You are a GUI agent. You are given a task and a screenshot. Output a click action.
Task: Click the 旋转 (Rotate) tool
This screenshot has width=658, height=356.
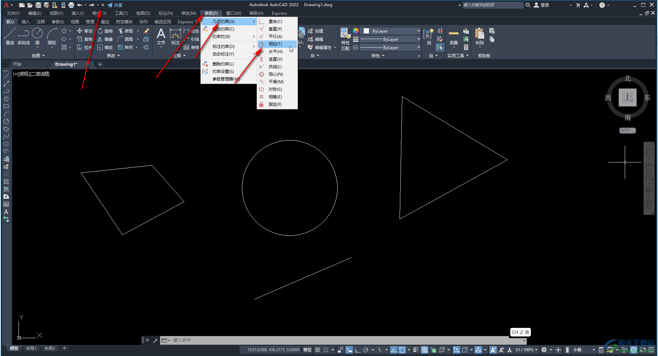pos(105,31)
